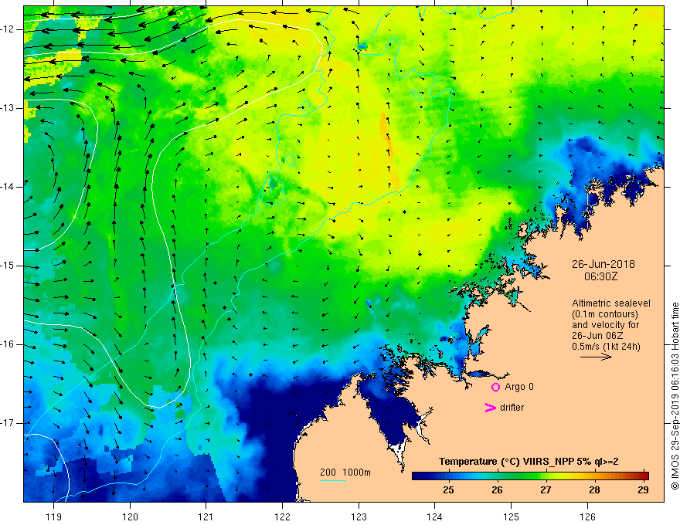Click the longitude axis label '126'
The width and height of the screenshot is (680, 525).
[587, 517]
